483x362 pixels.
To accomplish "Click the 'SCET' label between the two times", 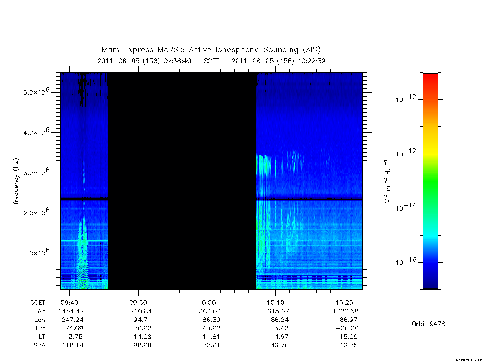I will [x=211, y=61].
